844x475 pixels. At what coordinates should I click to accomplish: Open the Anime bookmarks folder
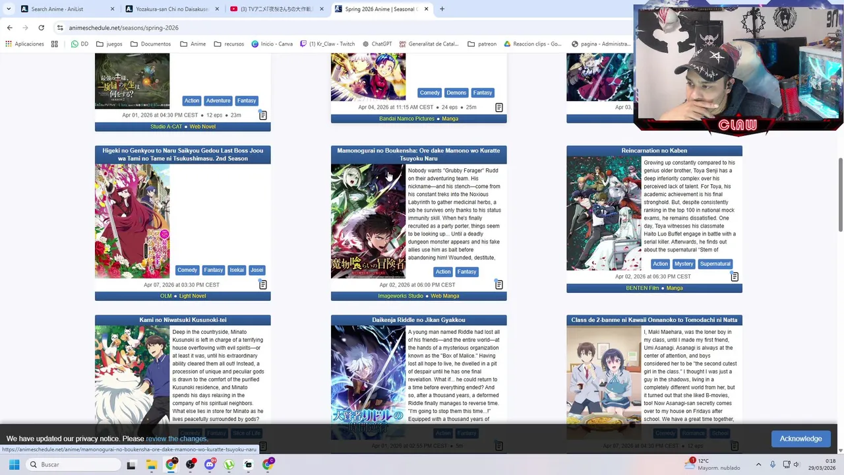[x=193, y=44]
